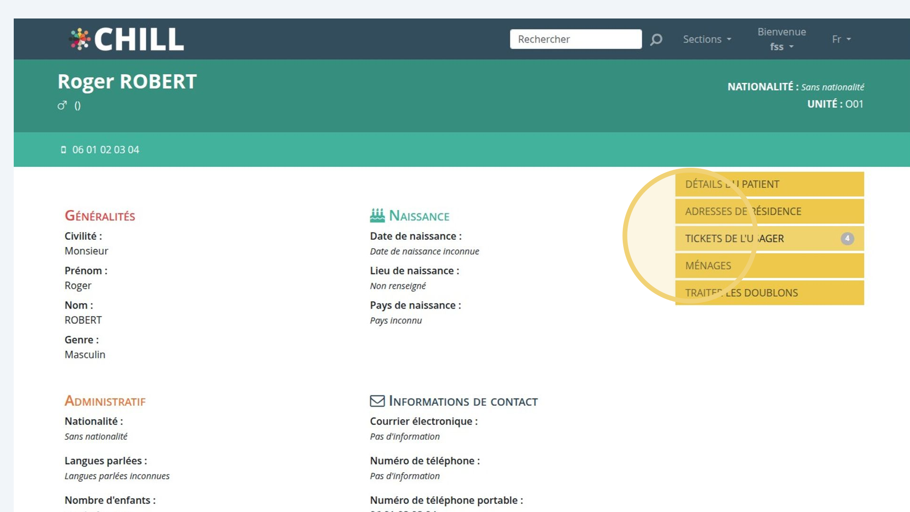Click the phone number 06 01 02 03 04
910x512 pixels.
point(106,150)
